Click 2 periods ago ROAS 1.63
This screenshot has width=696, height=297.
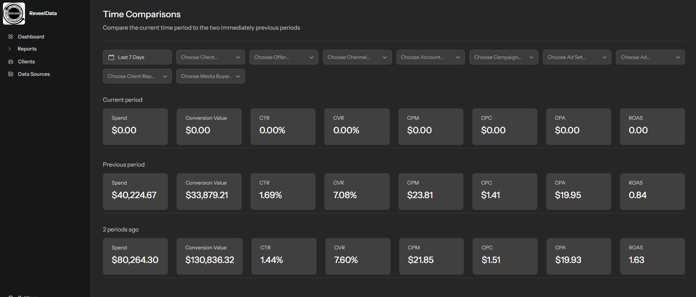coord(652,256)
